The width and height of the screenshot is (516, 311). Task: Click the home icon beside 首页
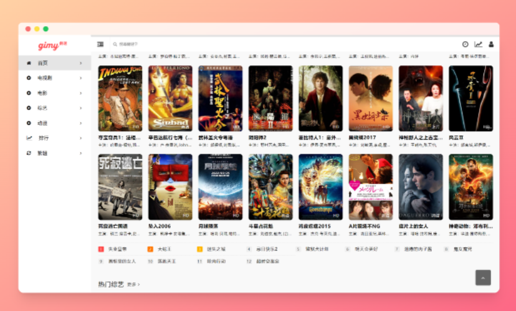pyautogui.click(x=29, y=63)
